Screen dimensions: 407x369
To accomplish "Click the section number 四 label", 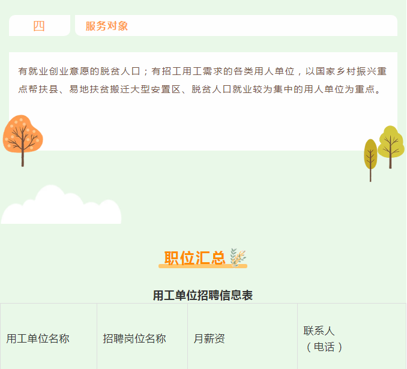I will tap(39, 26).
